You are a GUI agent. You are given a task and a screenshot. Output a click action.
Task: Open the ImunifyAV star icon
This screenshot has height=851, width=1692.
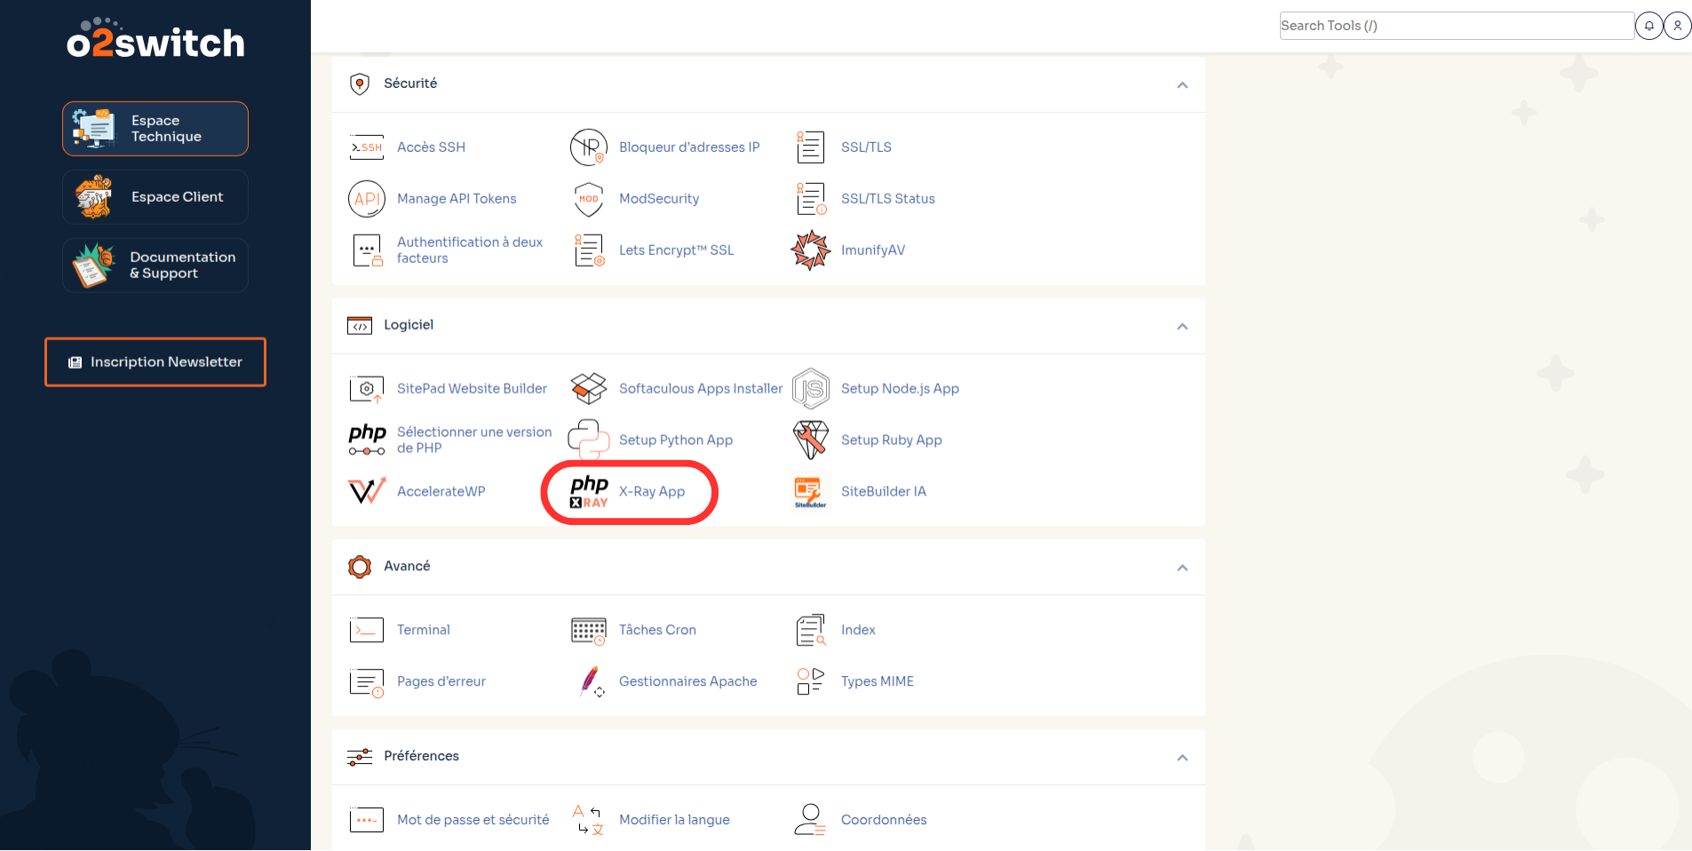[x=810, y=251]
